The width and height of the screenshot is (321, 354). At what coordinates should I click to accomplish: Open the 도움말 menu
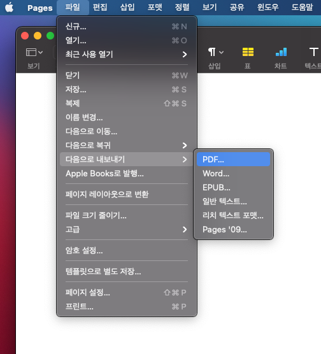point(303,7)
